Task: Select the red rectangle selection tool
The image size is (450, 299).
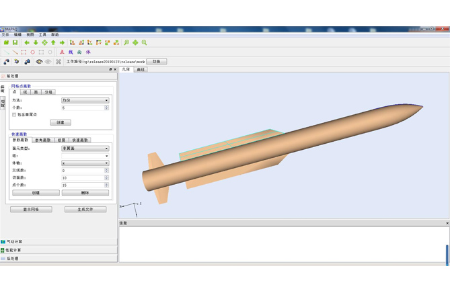Action: [x=24, y=52]
